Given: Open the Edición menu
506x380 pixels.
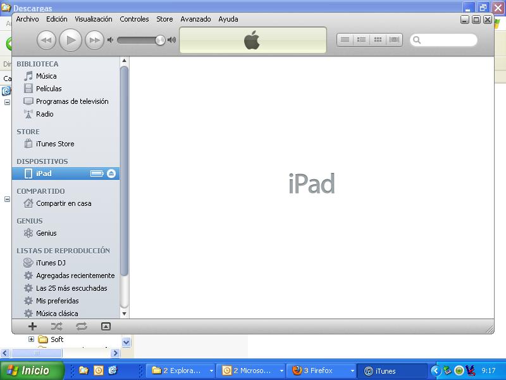Looking at the screenshot, I should [x=57, y=19].
